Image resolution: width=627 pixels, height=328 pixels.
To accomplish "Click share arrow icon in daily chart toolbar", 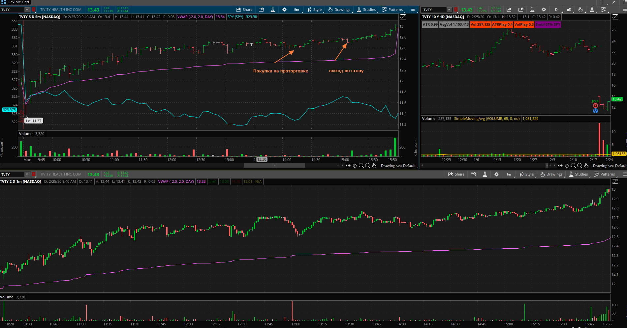I will point(509,10).
